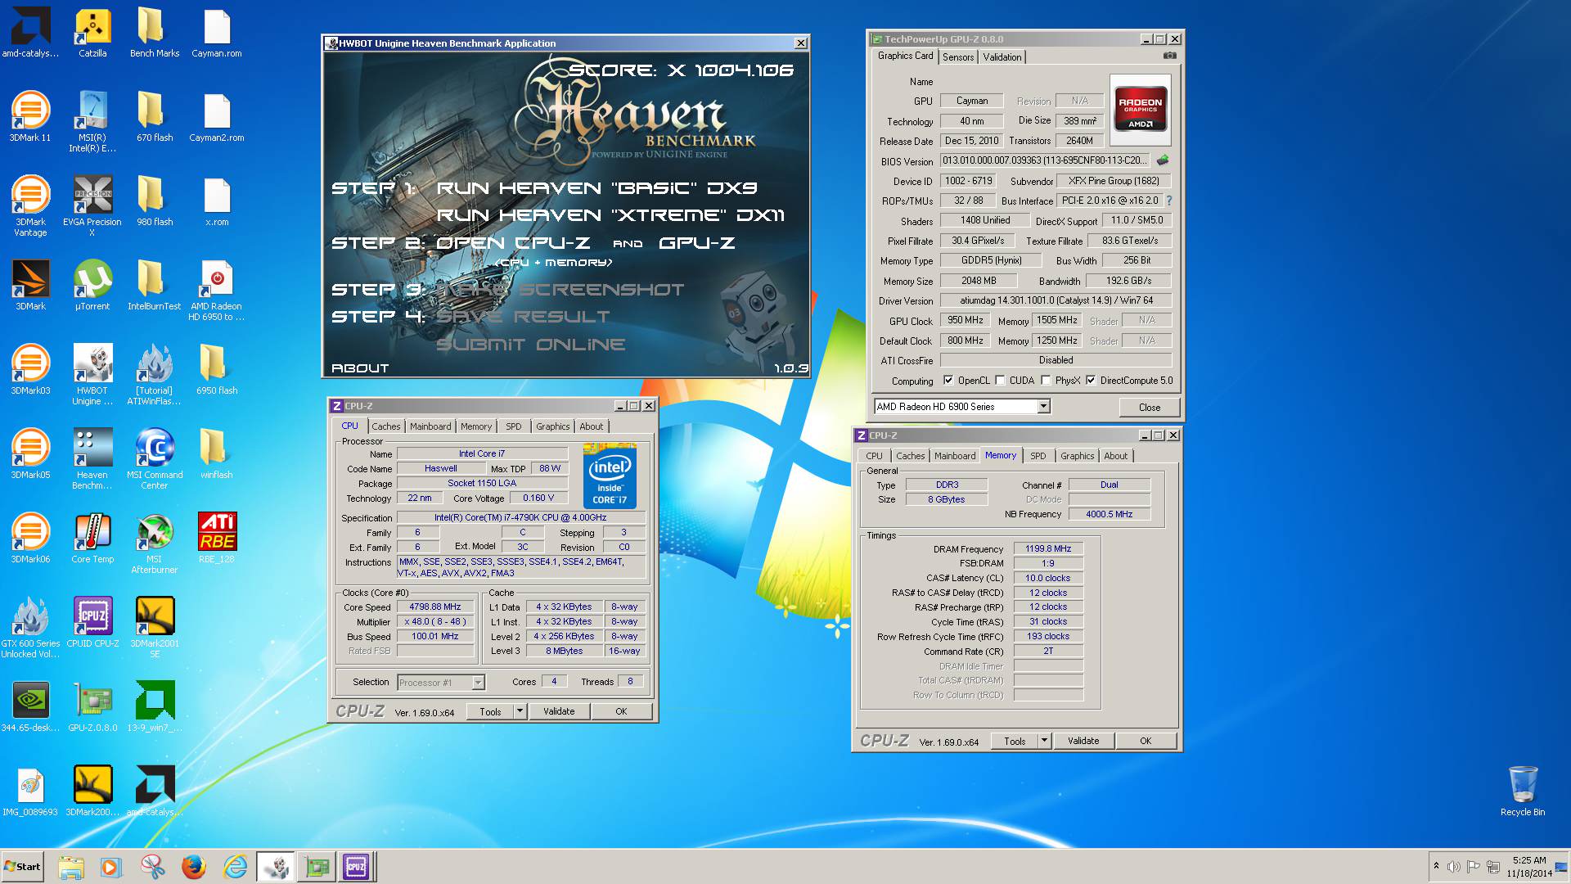
Task: Select the CPUID CPU-Z desktop shortcut
Action: point(92,623)
